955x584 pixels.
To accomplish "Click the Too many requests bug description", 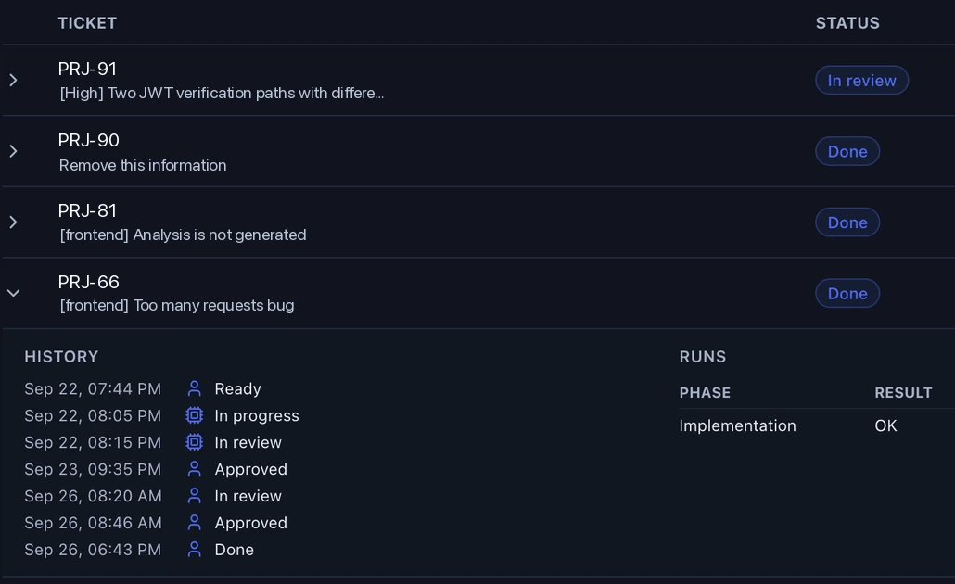I will point(176,306).
